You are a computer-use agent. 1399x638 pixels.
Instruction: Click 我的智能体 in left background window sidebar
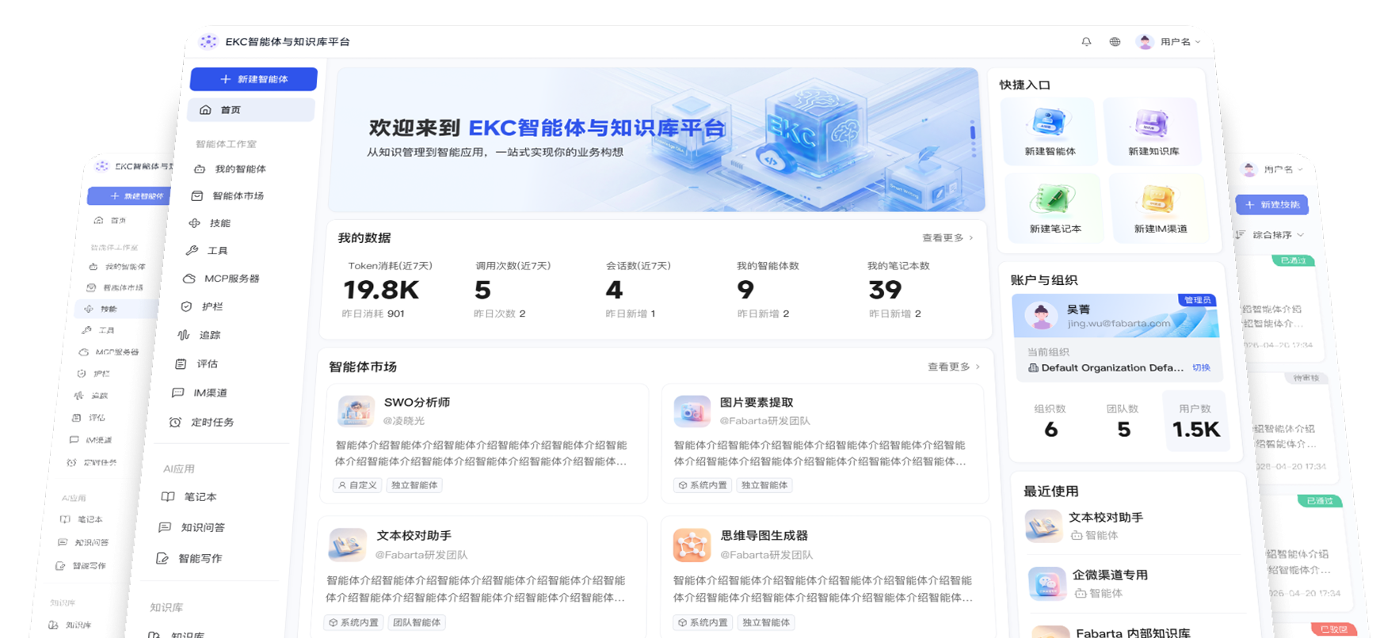(x=117, y=267)
